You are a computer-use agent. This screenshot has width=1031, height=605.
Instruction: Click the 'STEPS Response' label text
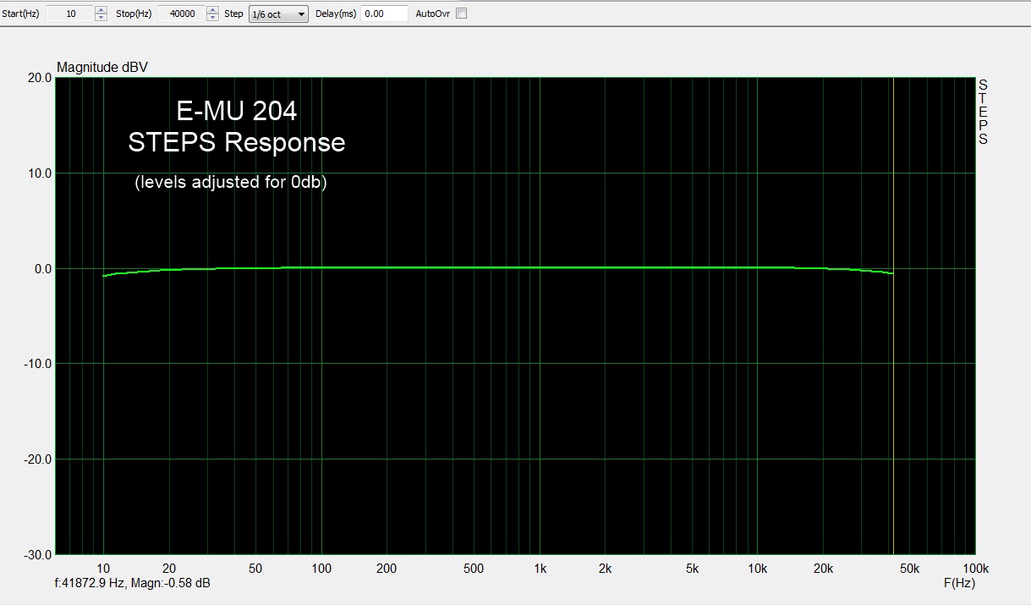tap(237, 142)
